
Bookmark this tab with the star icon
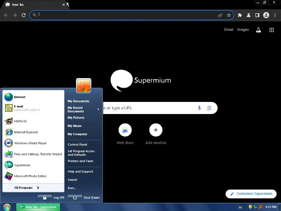click(229, 15)
